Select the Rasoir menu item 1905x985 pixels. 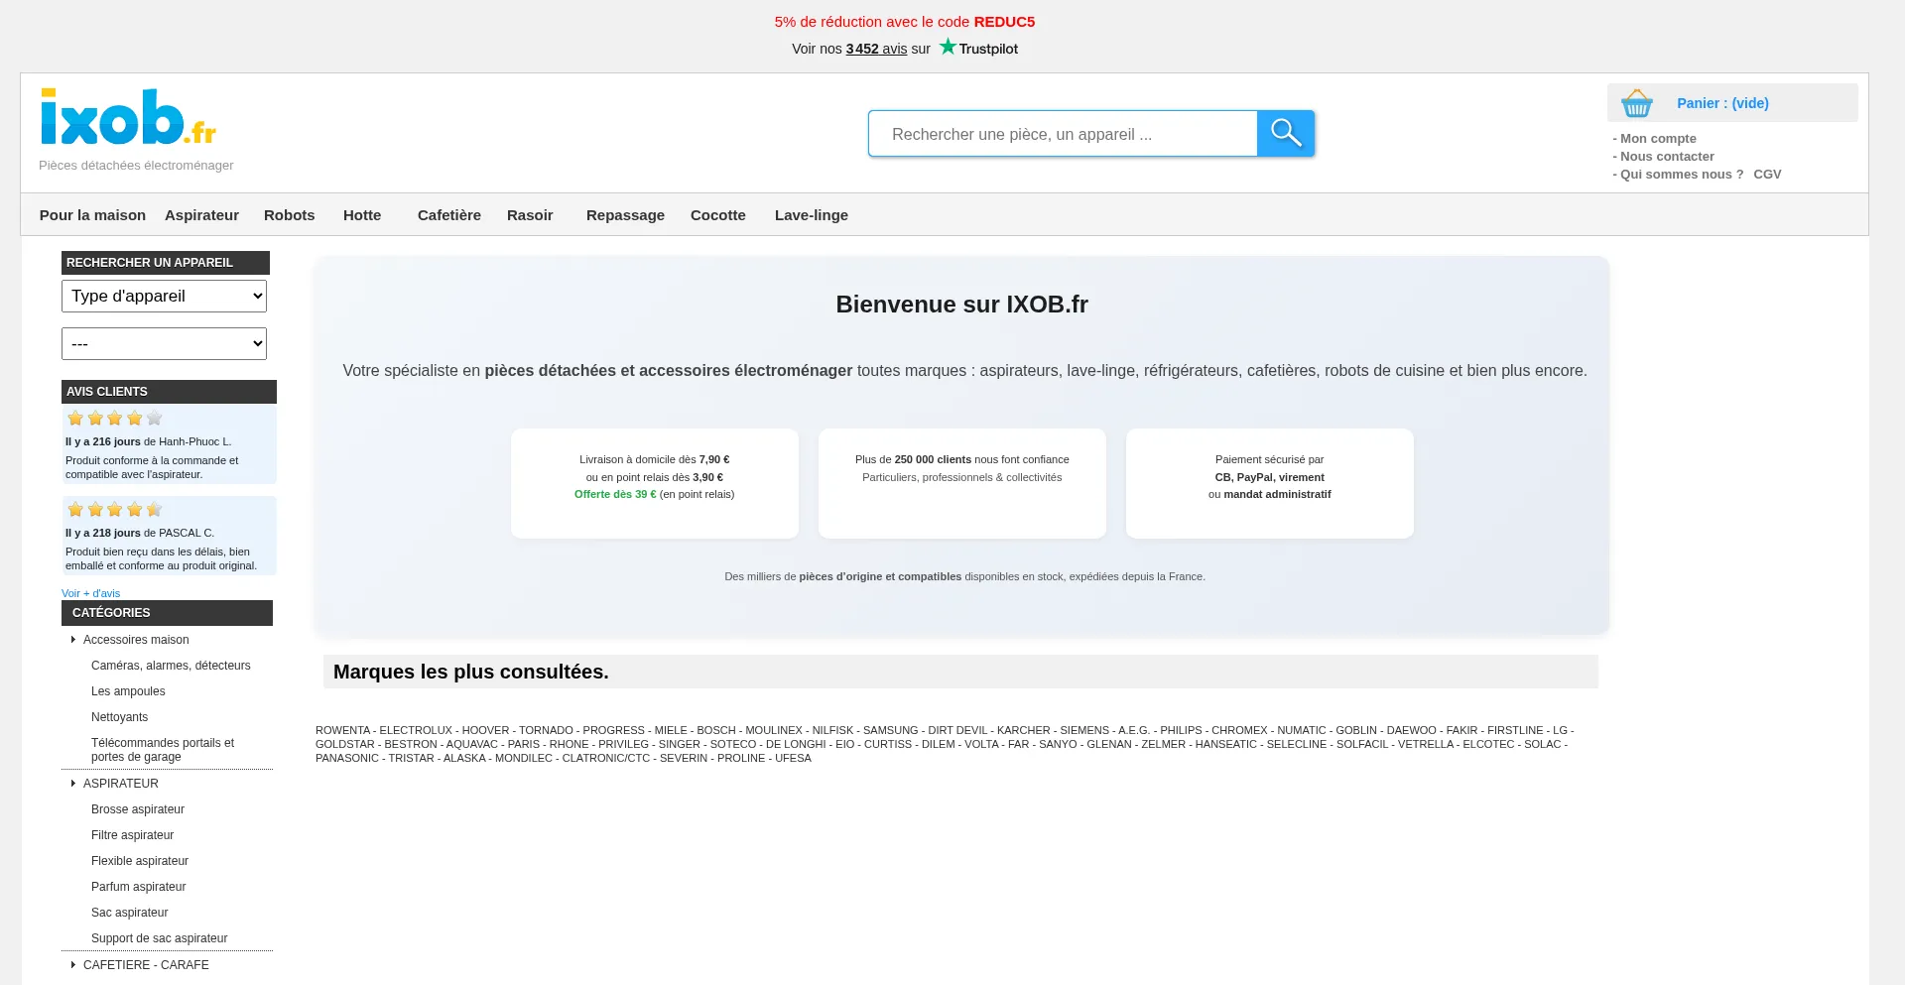tap(530, 215)
